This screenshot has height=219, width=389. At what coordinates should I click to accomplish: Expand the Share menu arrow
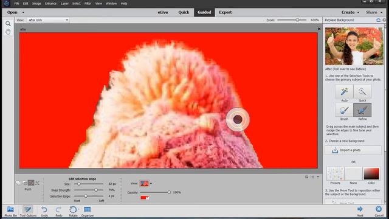coord(381,12)
